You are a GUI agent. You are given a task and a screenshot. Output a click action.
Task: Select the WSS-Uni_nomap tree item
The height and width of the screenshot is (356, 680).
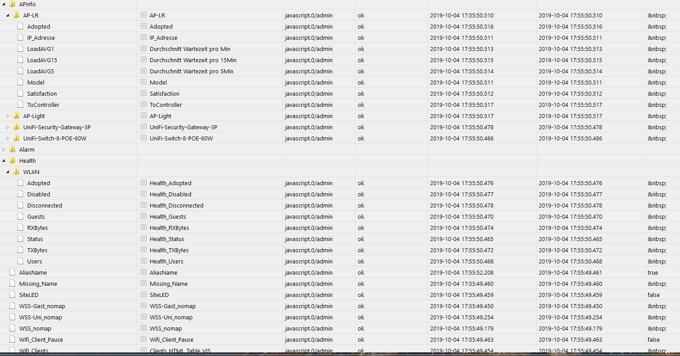coord(41,317)
